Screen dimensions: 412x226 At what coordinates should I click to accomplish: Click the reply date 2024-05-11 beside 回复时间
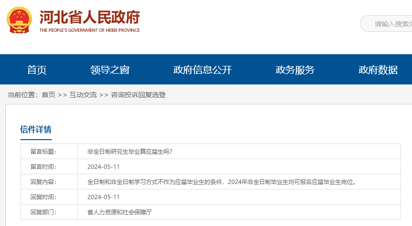[x=103, y=197]
